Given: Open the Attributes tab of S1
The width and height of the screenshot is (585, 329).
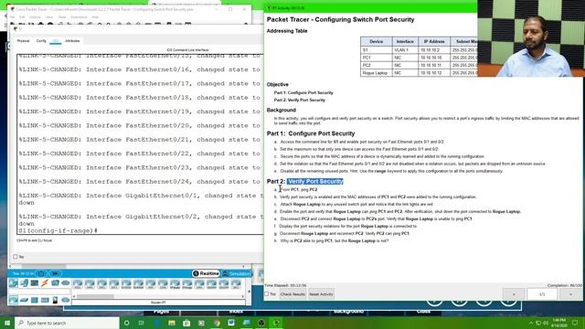Looking at the screenshot, I should [x=72, y=40].
